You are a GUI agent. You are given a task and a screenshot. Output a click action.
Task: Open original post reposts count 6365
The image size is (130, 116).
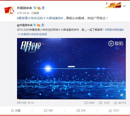[89, 103]
